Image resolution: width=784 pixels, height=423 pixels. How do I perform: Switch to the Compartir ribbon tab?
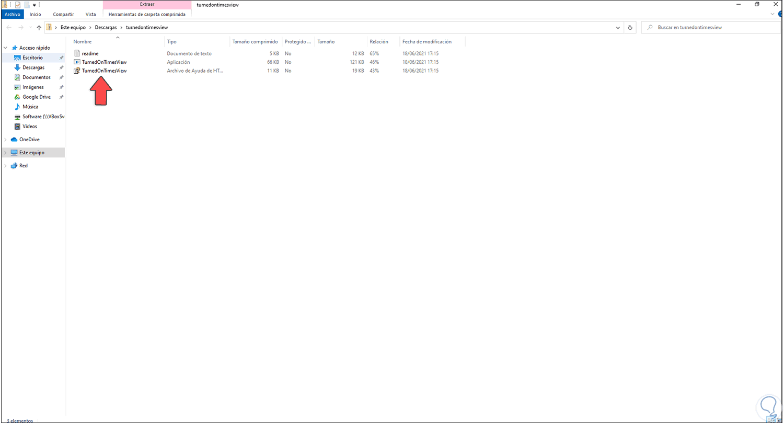click(63, 14)
